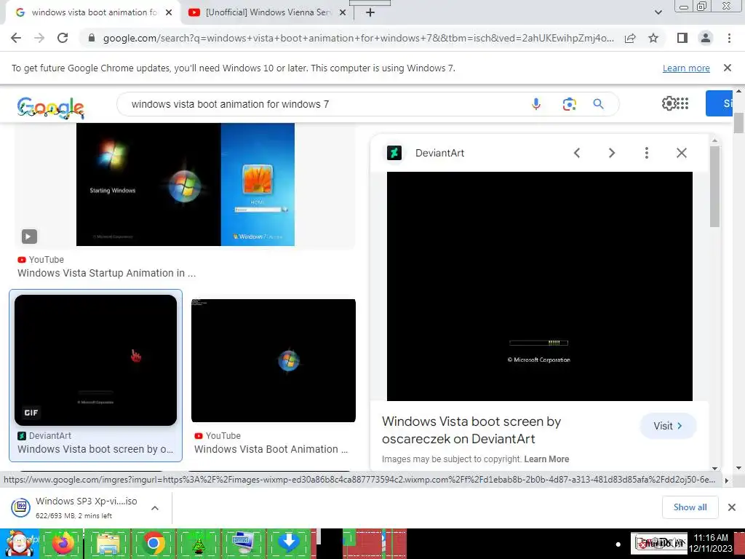
Task: Launch Firefox from the taskbar
Action: point(63,544)
